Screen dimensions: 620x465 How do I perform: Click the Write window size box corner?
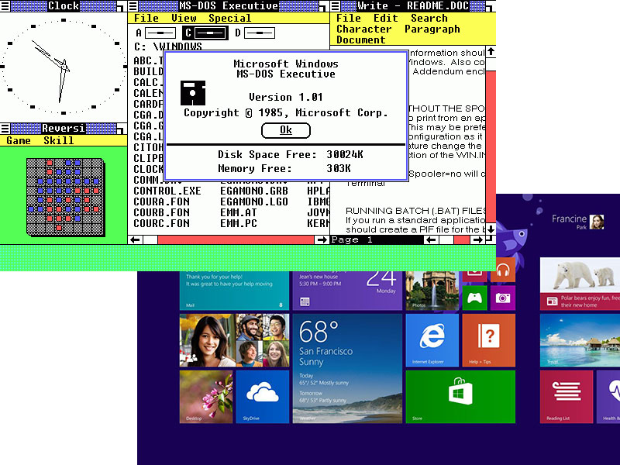491,239
